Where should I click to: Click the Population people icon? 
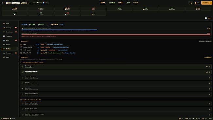[4, 36]
